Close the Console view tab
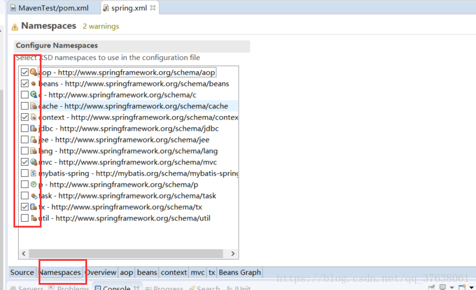Screen dimensions: 476x290 pos(136,288)
